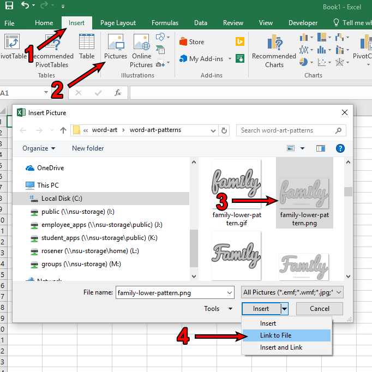Image resolution: width=372 pixels, height=372 pixels.
Task: Click the New folder button
Action: (88, 148)
